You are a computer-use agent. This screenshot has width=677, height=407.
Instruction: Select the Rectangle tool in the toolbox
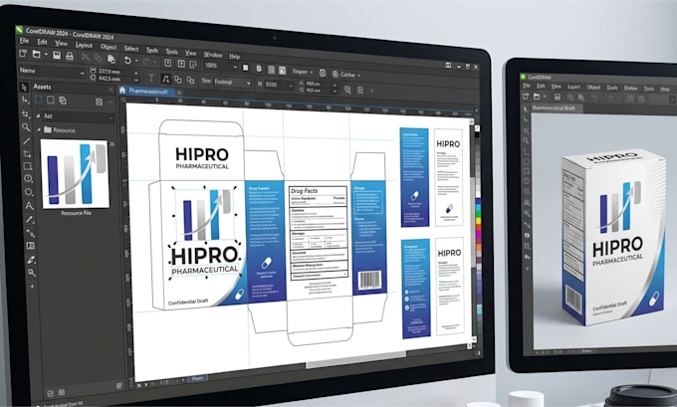pyautogui.click(x=28, y=166)
